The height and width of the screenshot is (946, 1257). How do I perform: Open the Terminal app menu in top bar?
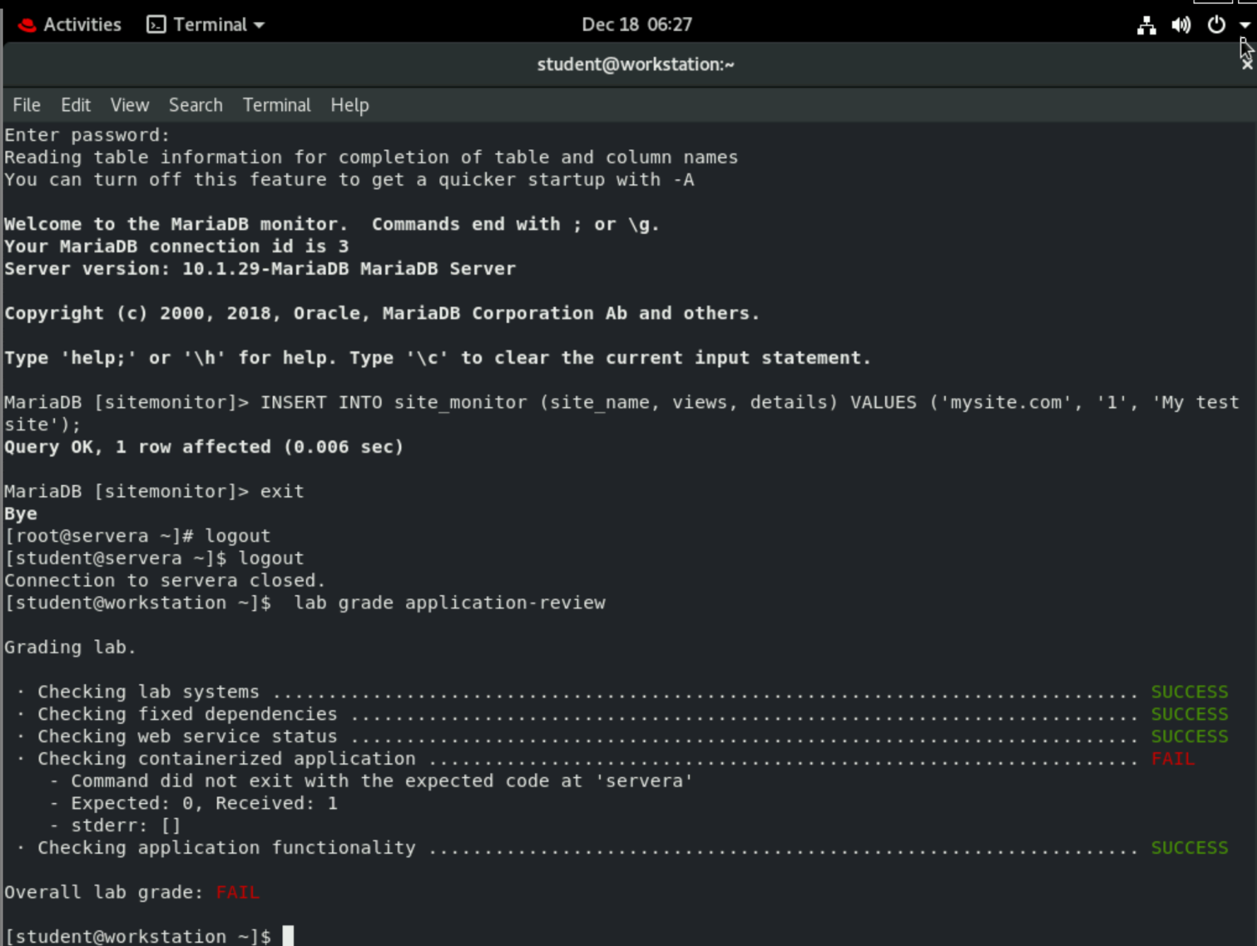pos(205,25)
